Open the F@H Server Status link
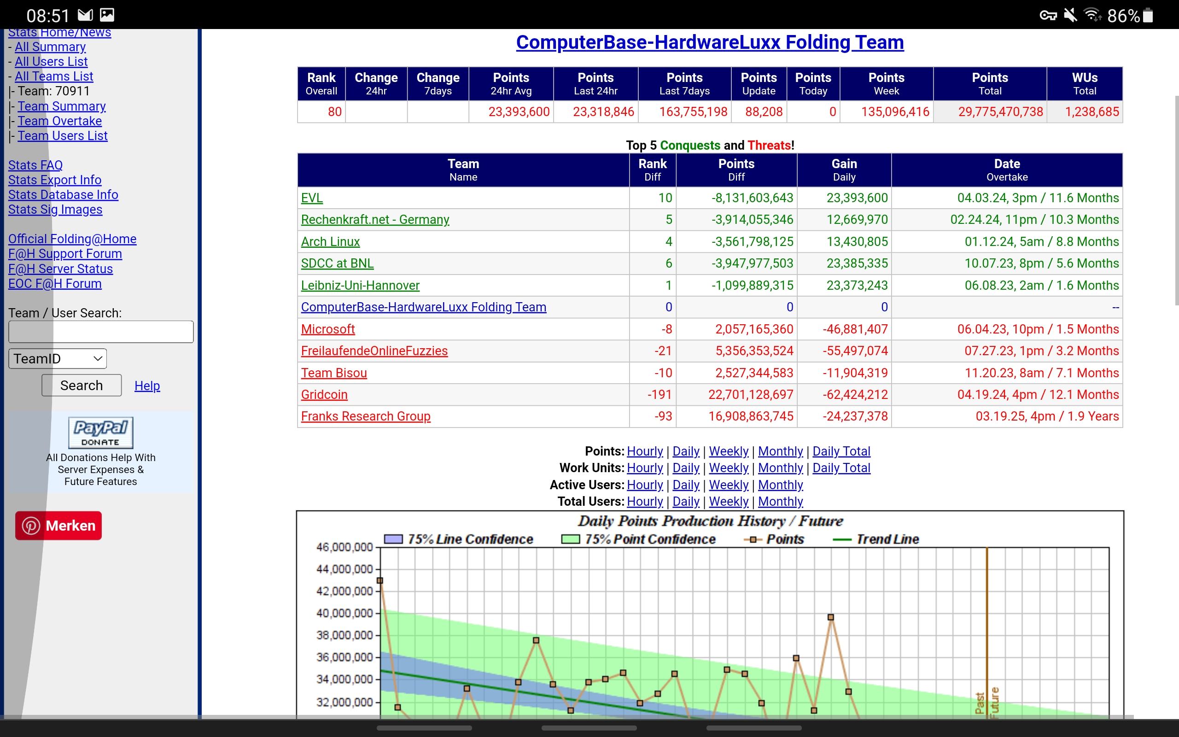Screen dimensions: 1179x737 pos(60,269)
